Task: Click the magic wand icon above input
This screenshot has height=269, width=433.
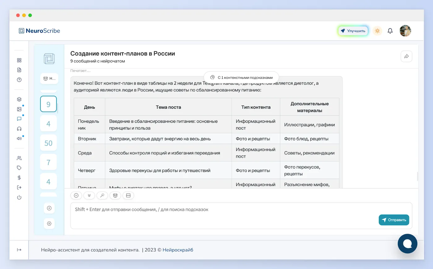Action: coord(102,195)
